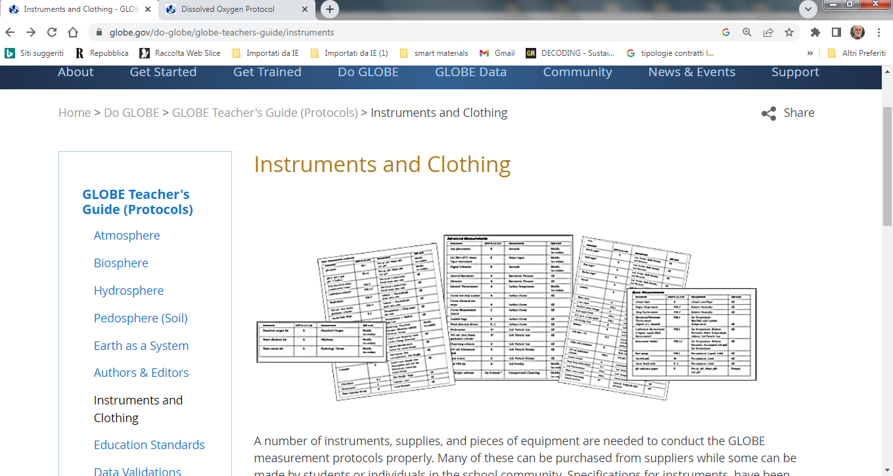The image size is (893, 476).
Task: Open the Biosphere sidebar link
Action: (121, 263)
